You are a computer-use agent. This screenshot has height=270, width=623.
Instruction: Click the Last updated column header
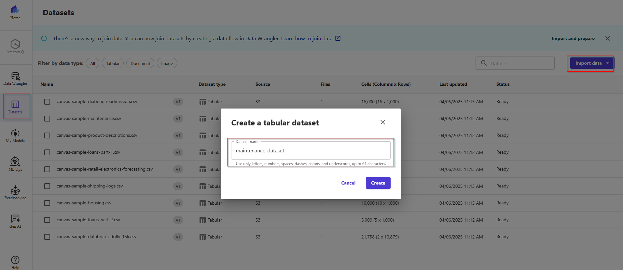pyautogui.click(x=453, y=84)
